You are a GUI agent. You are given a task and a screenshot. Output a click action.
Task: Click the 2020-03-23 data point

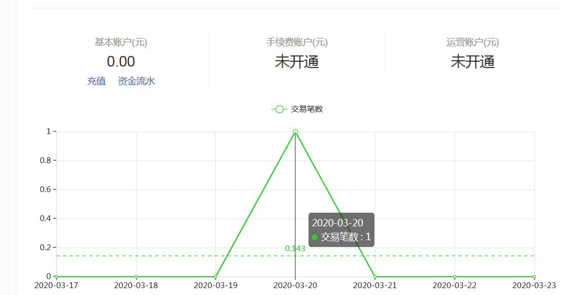pos(534,277)
